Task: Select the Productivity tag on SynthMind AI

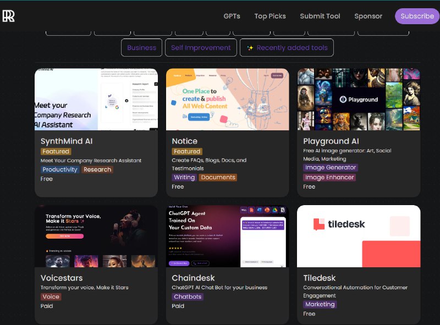Action: [x=60, y=169]
